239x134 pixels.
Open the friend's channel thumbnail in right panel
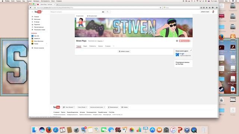coord(177,55)
